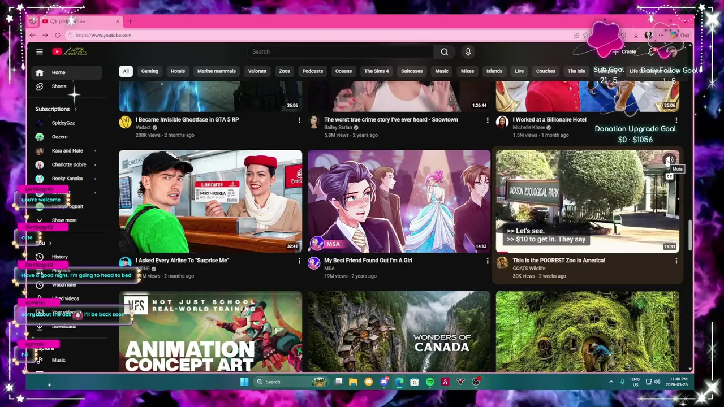The width and height of the screenshot is (724, 407).
Task: Click the YouTube logo
Action: click(69, 51)
